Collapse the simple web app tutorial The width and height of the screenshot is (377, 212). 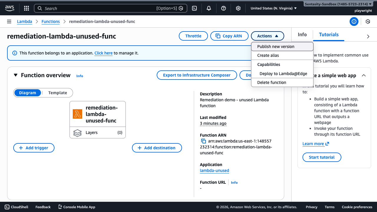[364, 75]
